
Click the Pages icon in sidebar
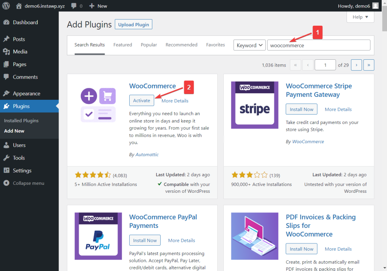(6, 64)
